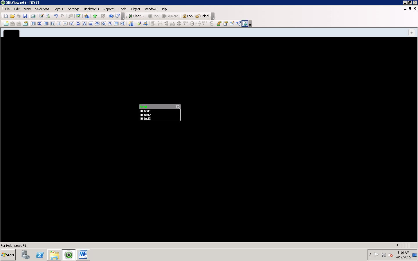Clear all selections
Viewport: 418px width, 261px height.
pyautogui.click(x=135, y=16)
